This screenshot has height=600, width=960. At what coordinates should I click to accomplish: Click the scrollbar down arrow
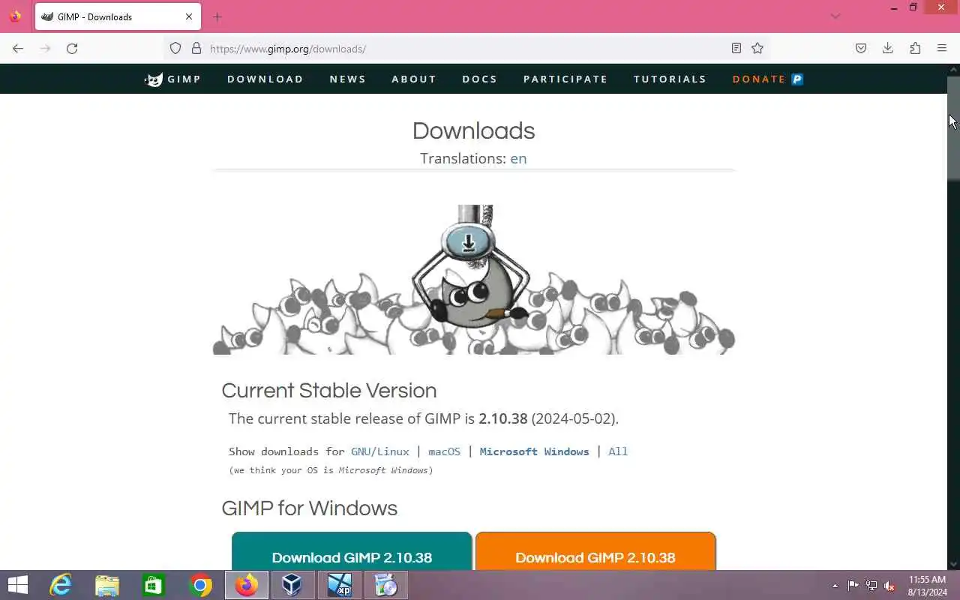click(x=953, y=563)
